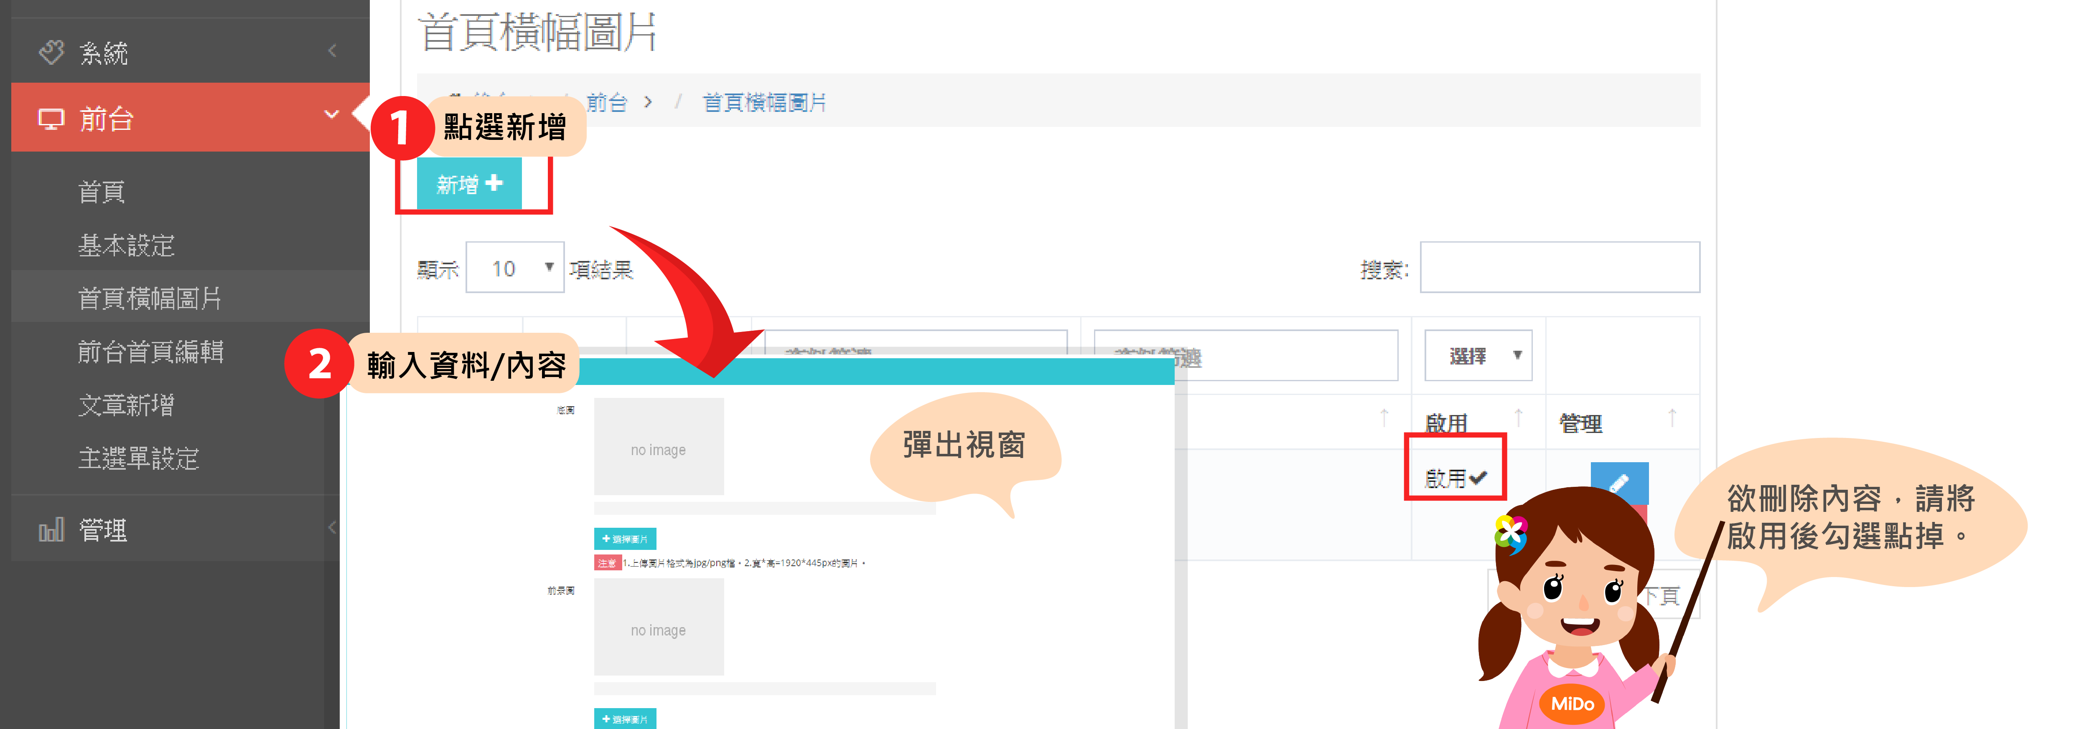Click the second no image placeholder
The width and height of the screenshot is (2089, 729).
pos(659,627)
